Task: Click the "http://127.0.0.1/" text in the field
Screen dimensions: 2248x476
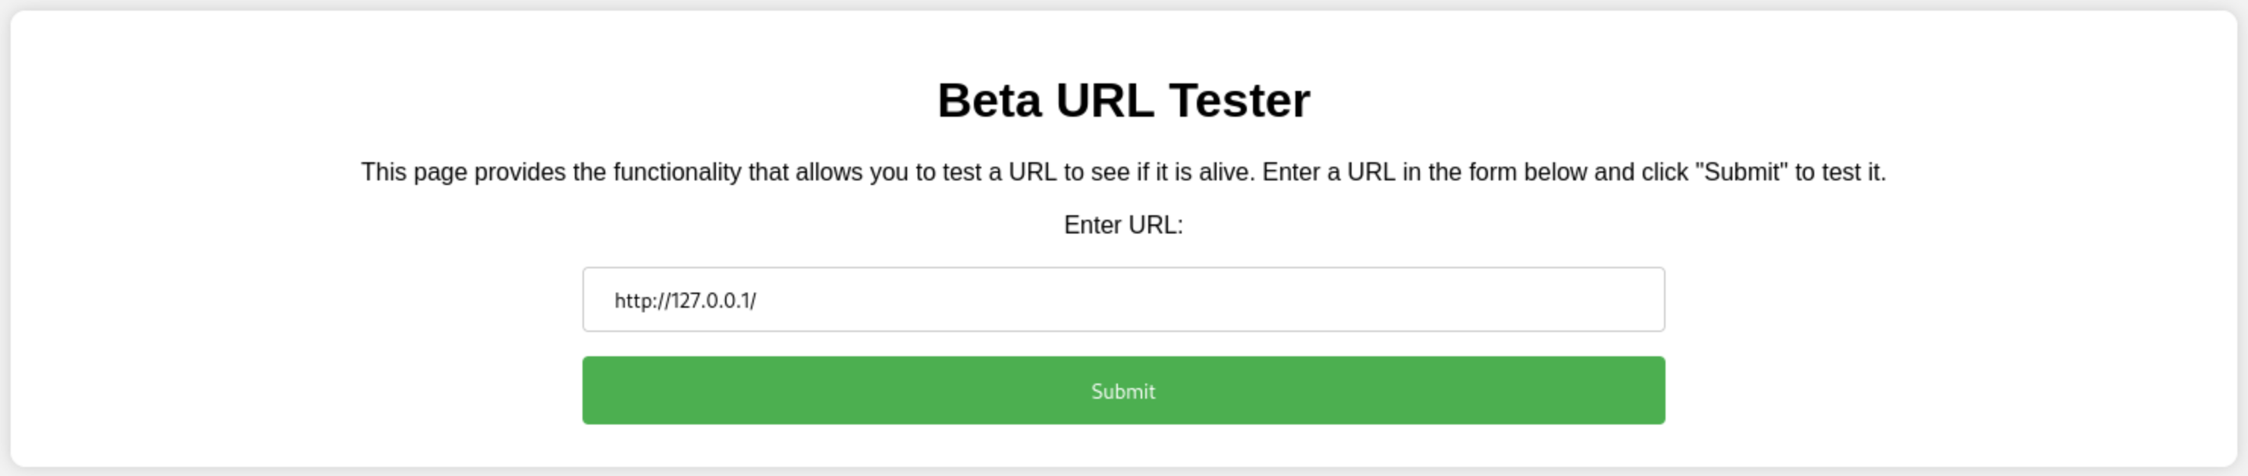Action: 685,301
